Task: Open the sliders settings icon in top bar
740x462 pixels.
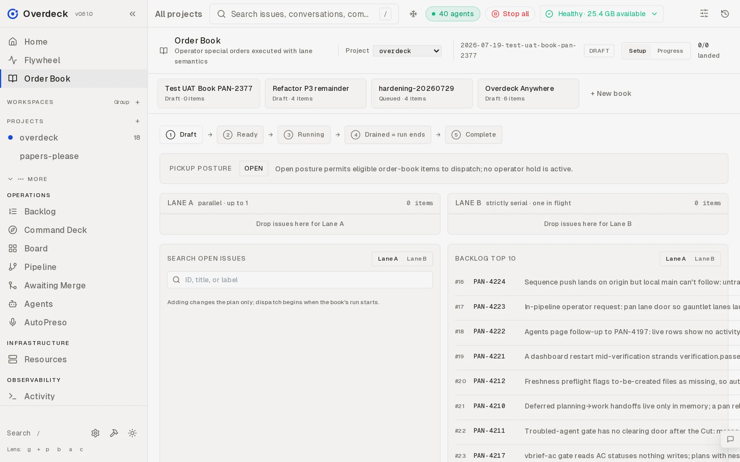Action: pyautogui.click(x=704, y=14)
